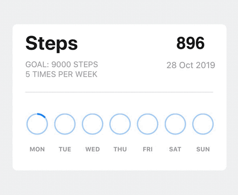Select Friday's progress ring
Image resolution: width=238 pixels, height=195 pixels.
tap(148, 124)
